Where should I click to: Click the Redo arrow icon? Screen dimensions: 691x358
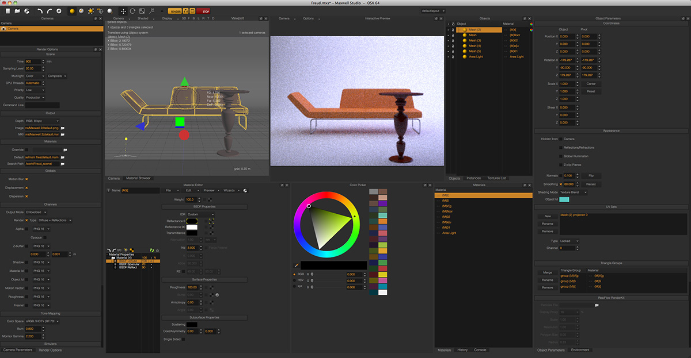(x=50, y=11)
